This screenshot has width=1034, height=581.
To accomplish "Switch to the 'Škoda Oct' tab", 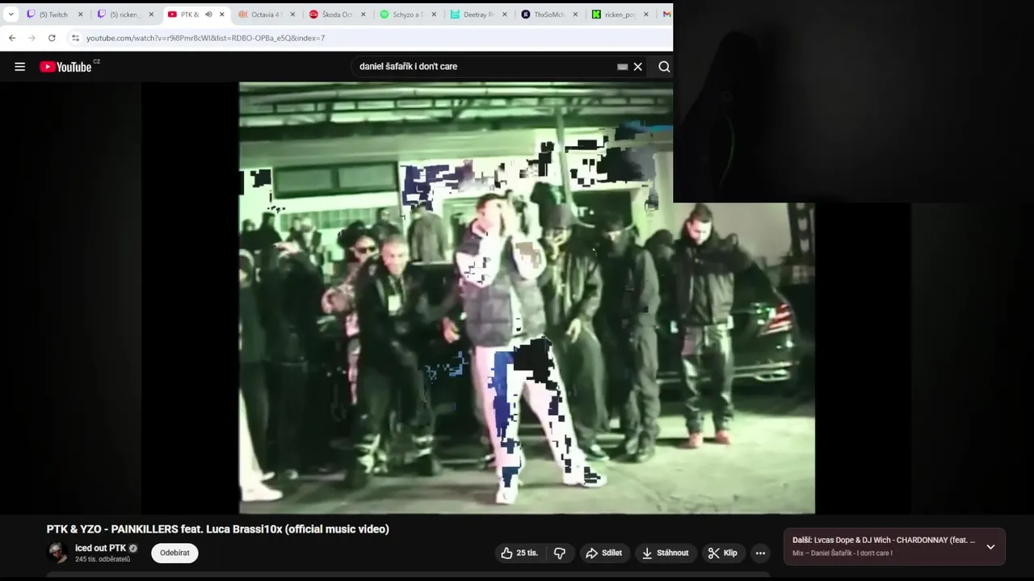I will [x=337, y=15].
